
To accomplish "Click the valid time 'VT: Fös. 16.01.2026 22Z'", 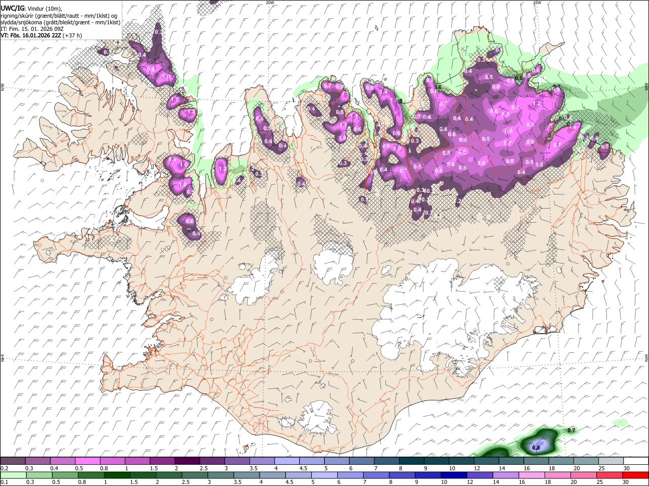I will (x=30, y=35).
